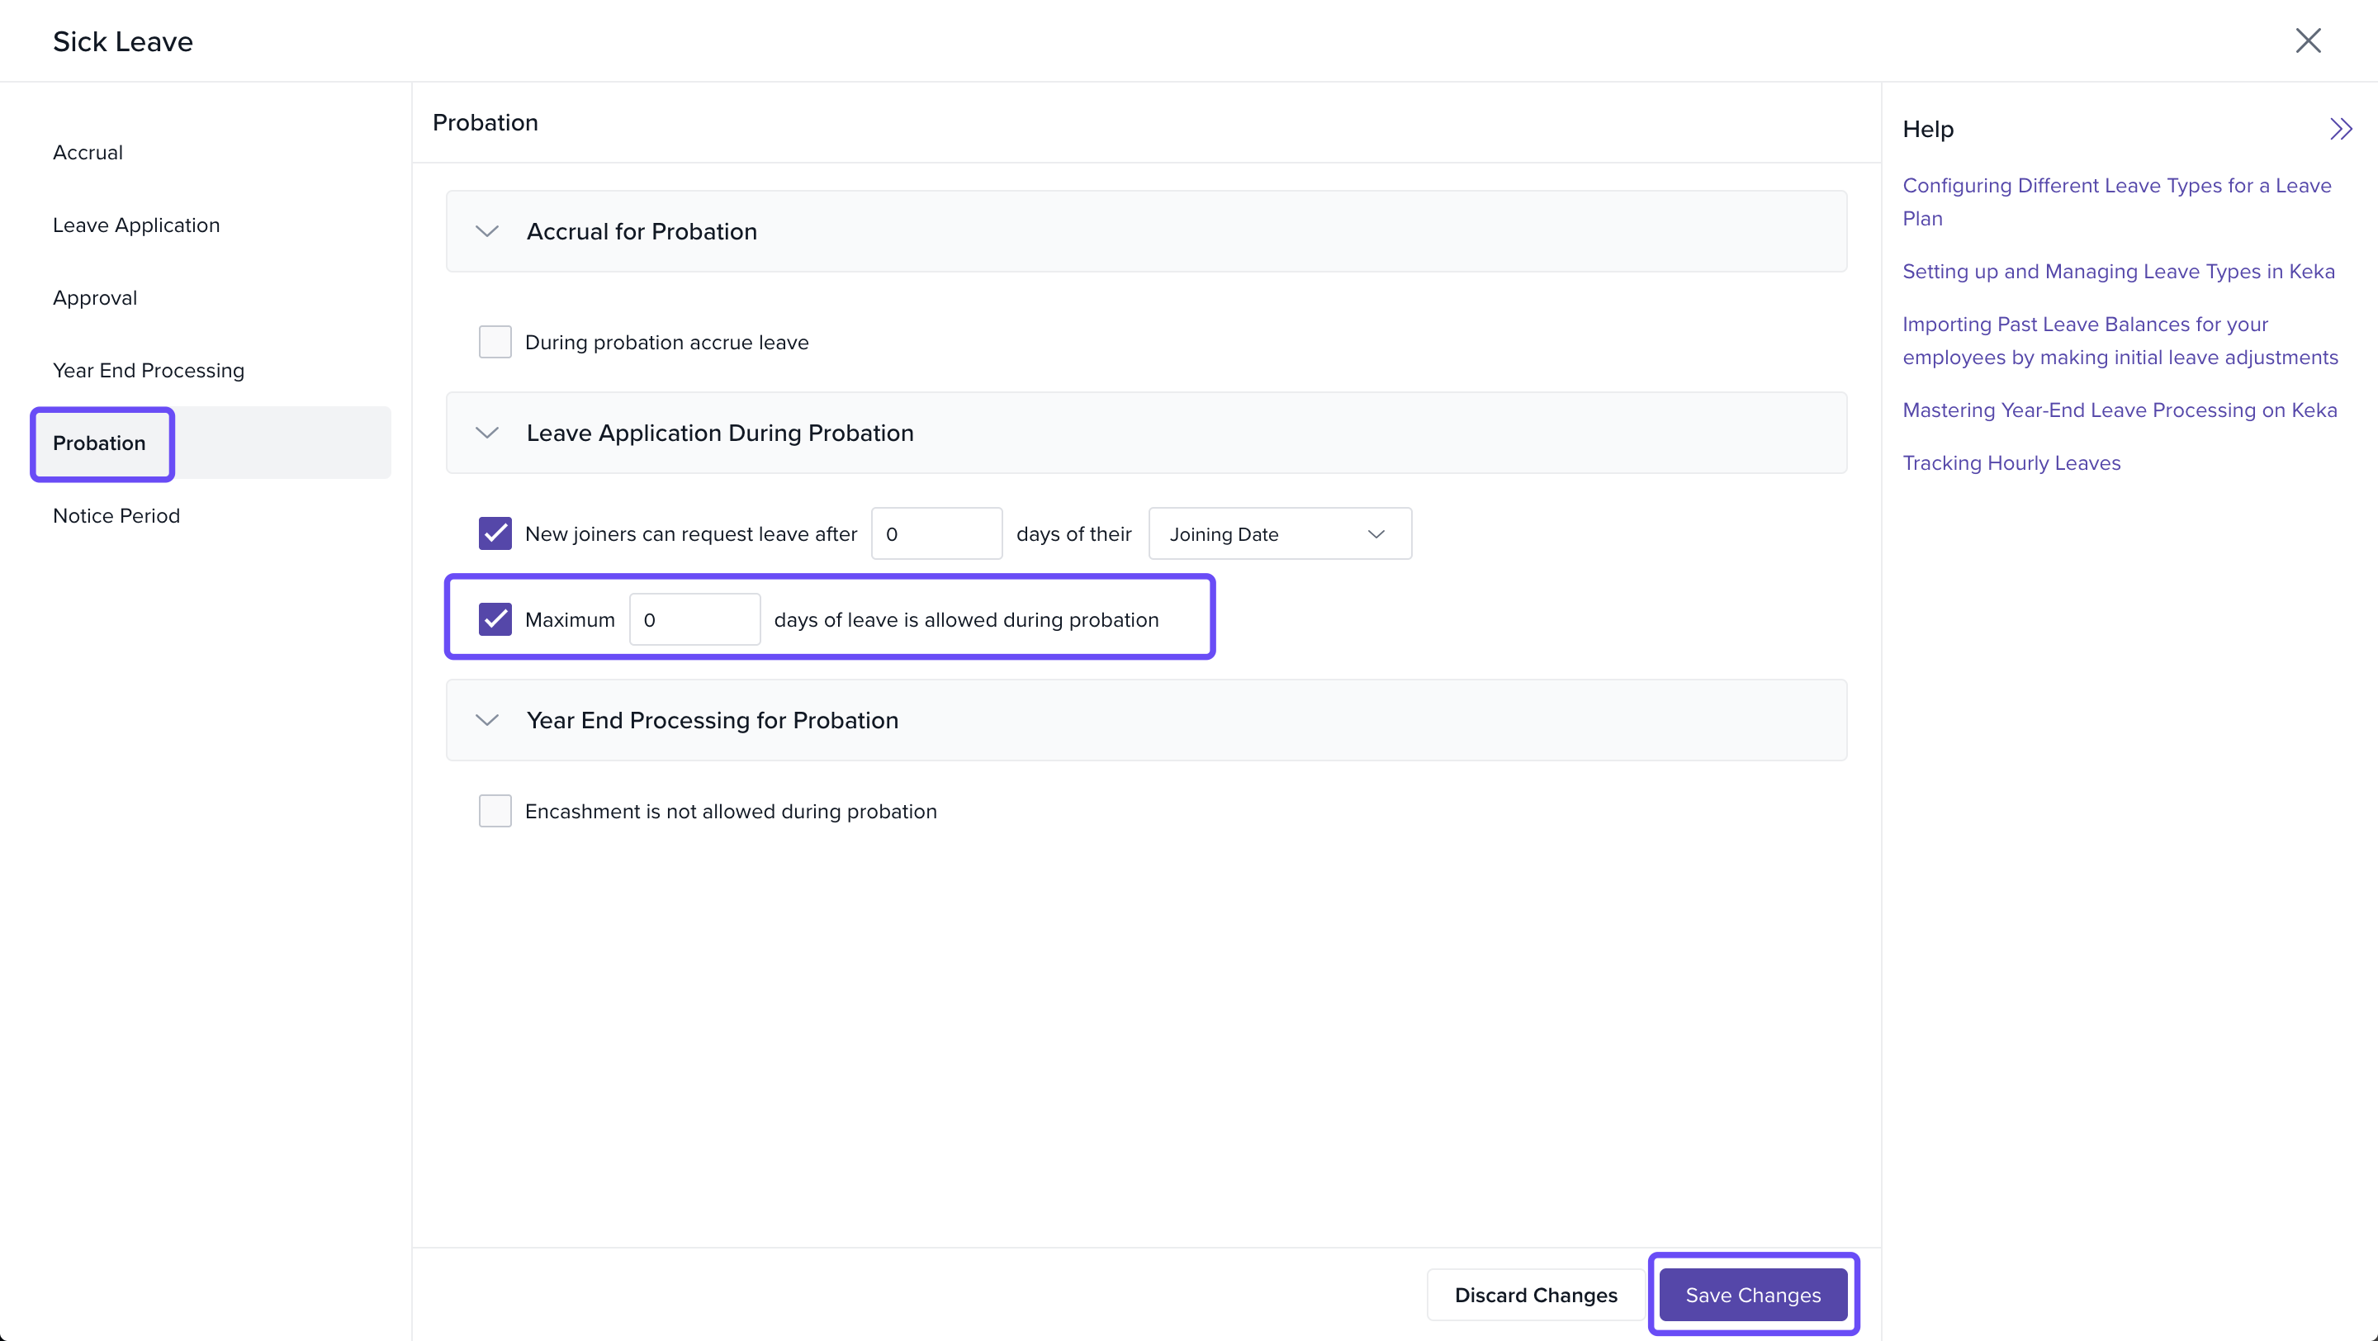The image size is (2378, 1341).
Task: Open Mastering Year-End Leave Processing link
Action: (x=2120, y=410)
